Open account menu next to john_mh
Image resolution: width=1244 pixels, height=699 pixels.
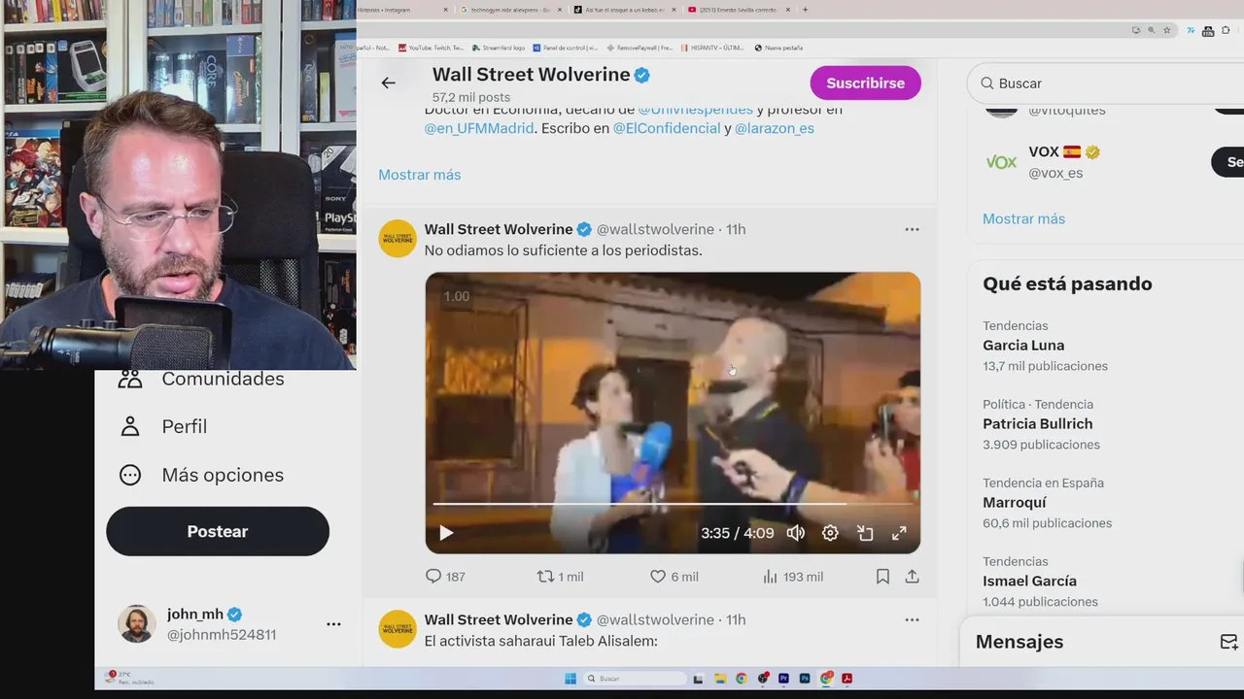tap(333, 624)
